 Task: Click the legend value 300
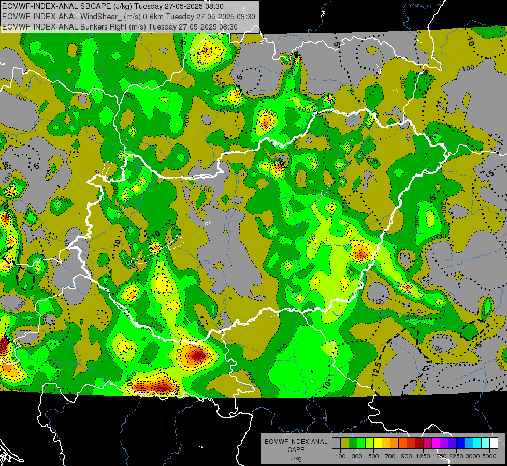[x=357, y=456]
